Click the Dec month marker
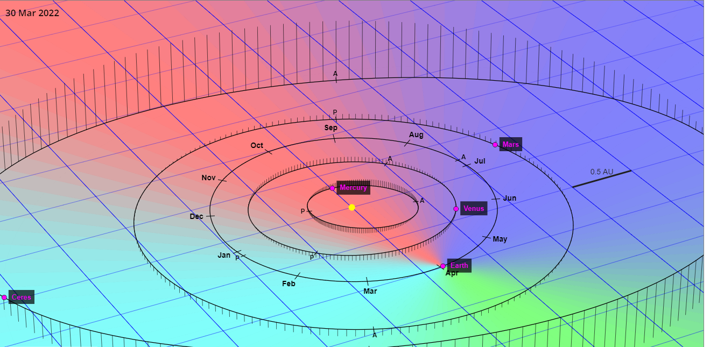 [x=196, y=216]
